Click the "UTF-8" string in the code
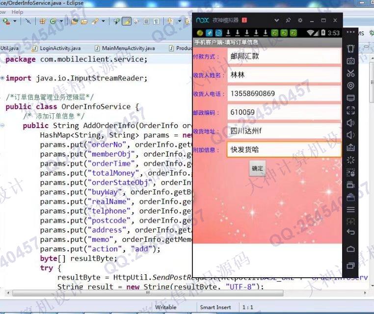The width and height of the screenshot is (374, 314). pos(241,287)
